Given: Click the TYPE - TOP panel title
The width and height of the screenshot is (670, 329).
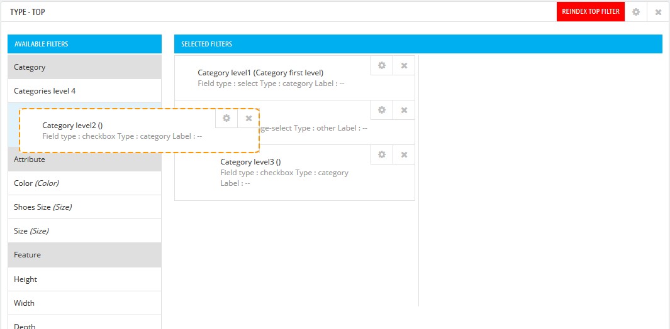Looking at the screenshot, I should [x=27, y=12].
